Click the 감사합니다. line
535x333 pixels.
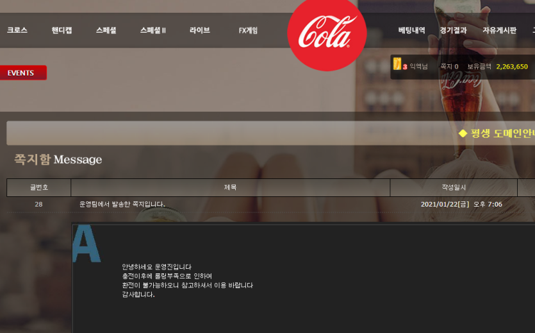[x=138, y=295]
